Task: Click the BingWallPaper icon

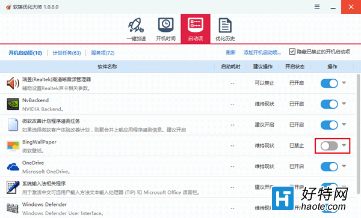Action: pyautogui.click(x=13, y=146)
